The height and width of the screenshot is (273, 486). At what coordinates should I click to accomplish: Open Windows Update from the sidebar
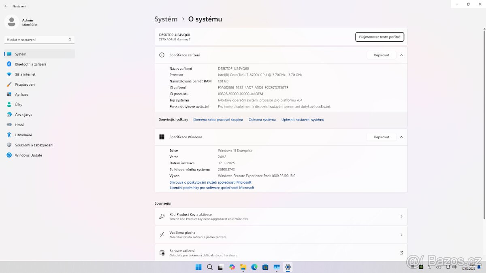pyautogui.click(x=28, y=155)
